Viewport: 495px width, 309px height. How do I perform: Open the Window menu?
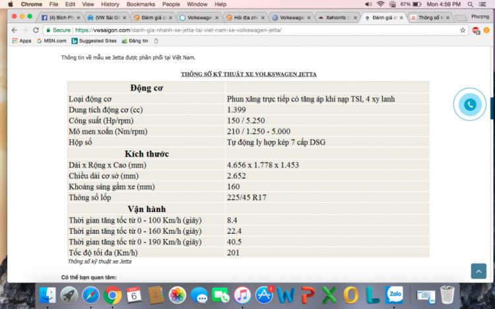pos(197,5)
